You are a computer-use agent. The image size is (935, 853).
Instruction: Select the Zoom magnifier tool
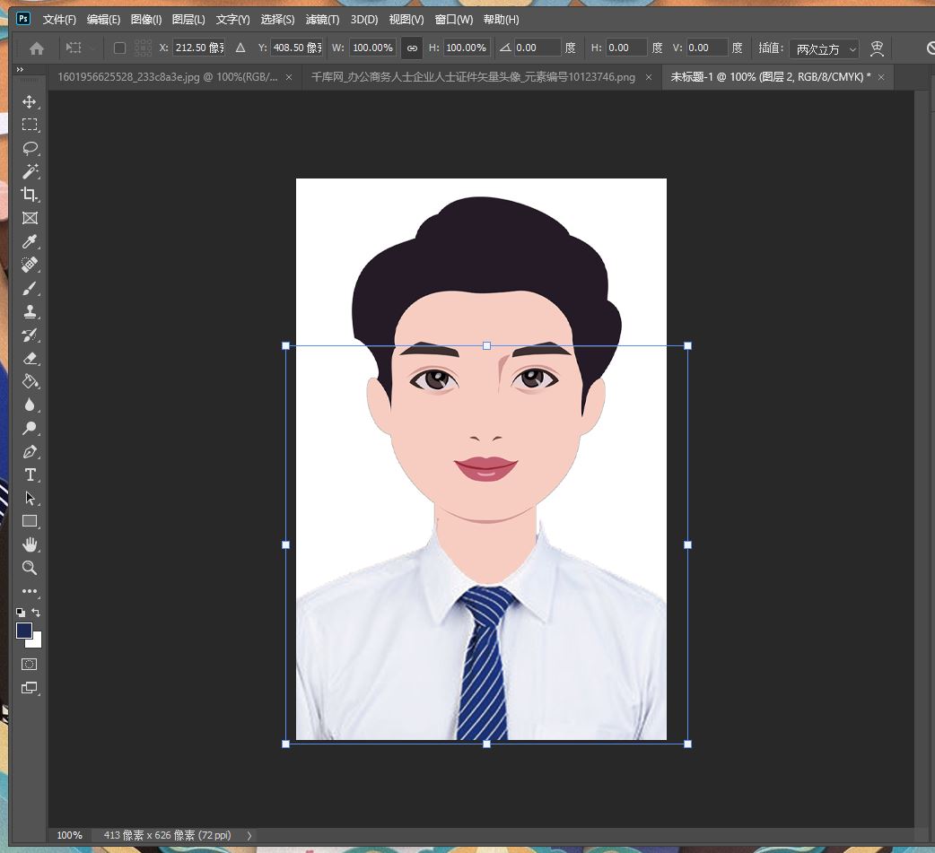(x=30, y=568)
